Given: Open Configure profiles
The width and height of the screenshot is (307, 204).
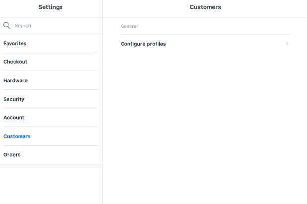Looking at the screenshot, I should [143, 44].
